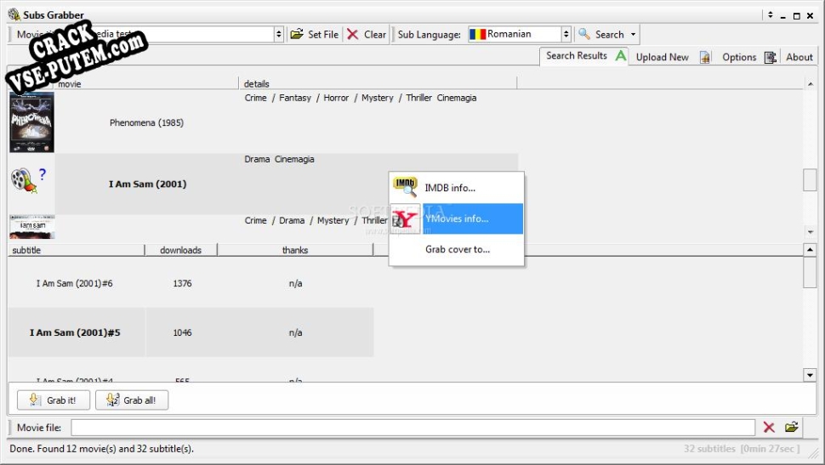Click the subtitles list scrollbar down arrow
The height and width of the screenshot is (465, 825).
click(x=810, y=375)
